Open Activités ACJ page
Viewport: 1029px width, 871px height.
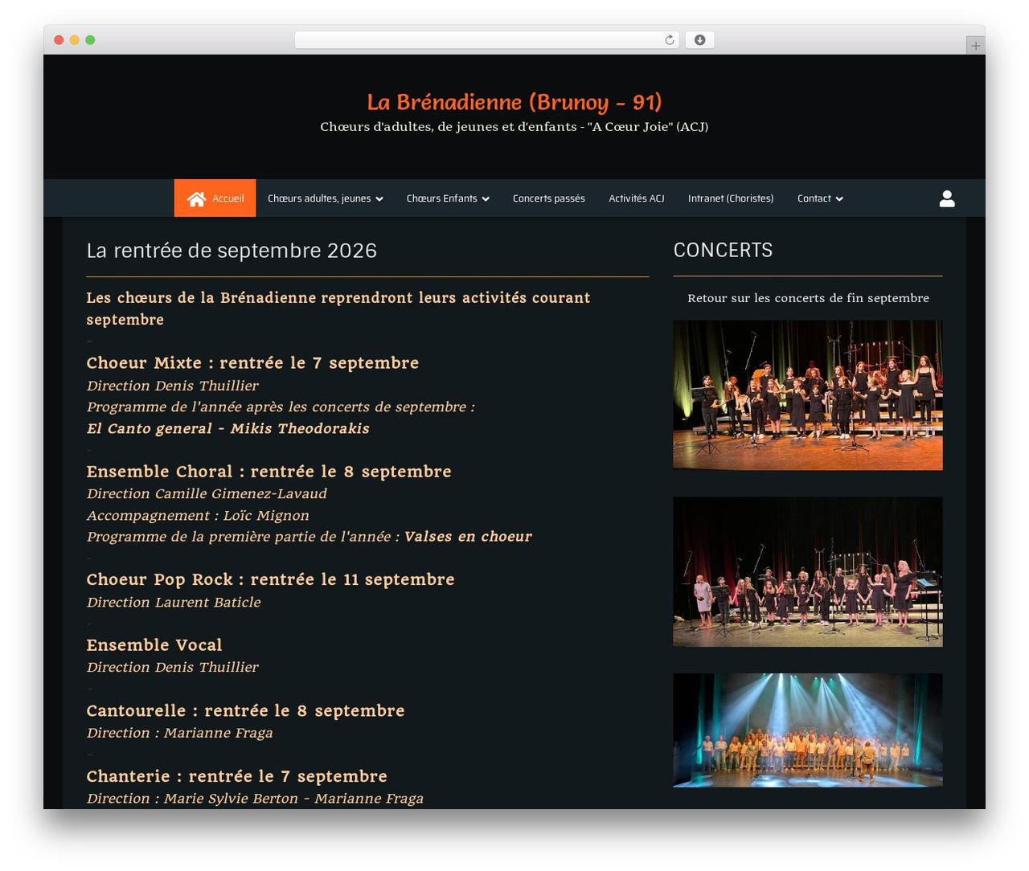click(x=637, y=198)
